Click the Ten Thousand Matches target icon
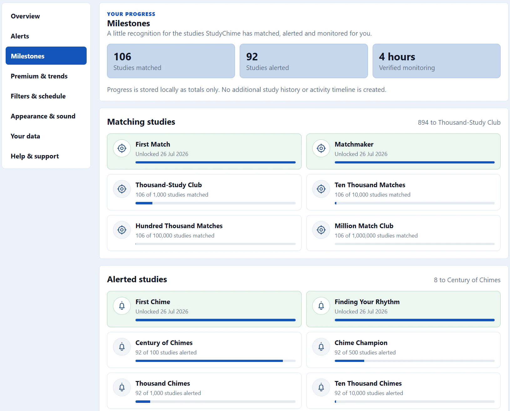510x411 pixels. tap(321, 189)
